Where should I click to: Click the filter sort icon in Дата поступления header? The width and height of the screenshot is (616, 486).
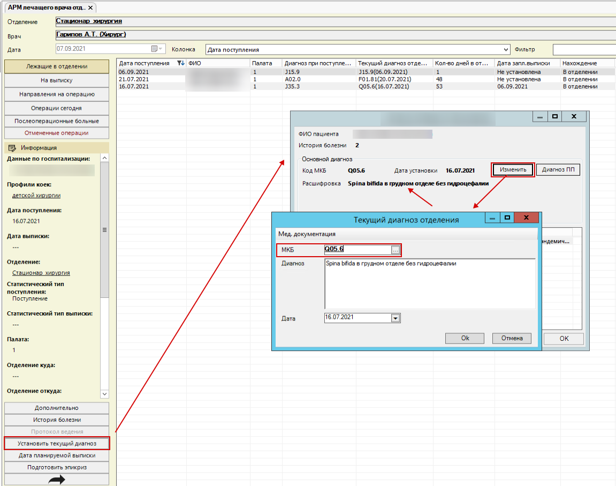[181, 63]
